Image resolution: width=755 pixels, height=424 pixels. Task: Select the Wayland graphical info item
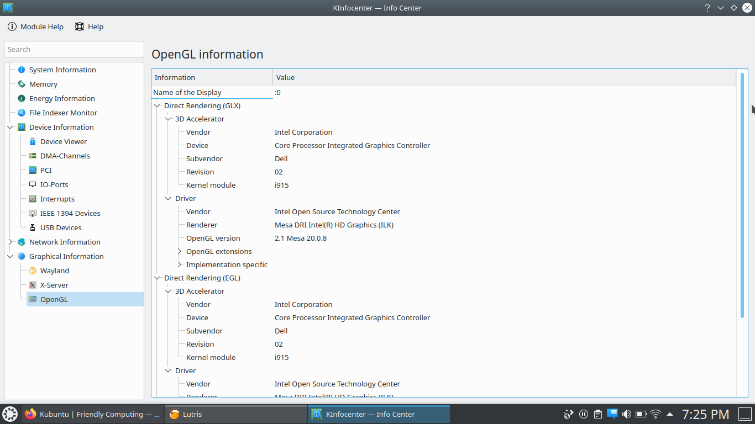point(54,271)
